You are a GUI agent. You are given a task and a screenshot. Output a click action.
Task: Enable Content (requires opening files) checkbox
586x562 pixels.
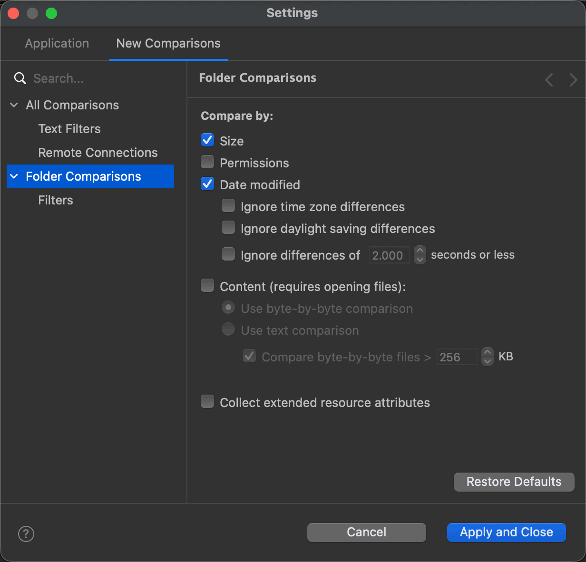(x=207, y=286)
